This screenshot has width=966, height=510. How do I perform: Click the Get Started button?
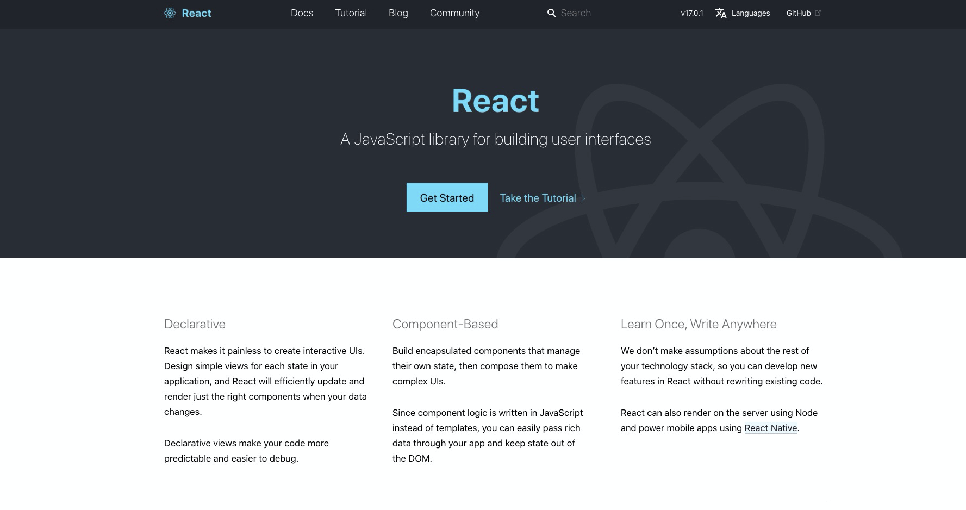(447, 198)
